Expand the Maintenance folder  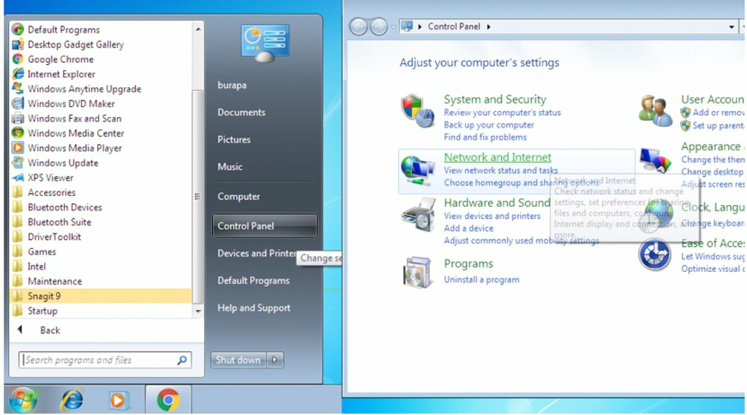click(x=47, y=281)
